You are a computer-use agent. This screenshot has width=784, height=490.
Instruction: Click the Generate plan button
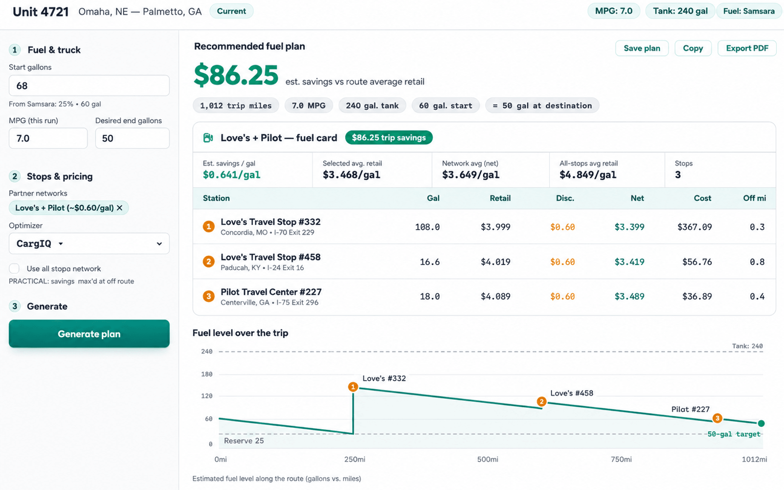coord(89,334)
